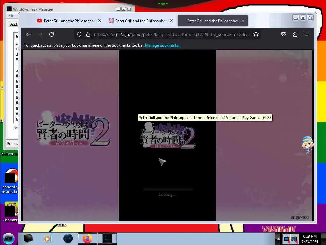The image size is (326, 245).
Task: Close the active third Peter Grill tab
Action: (x=243, y=21)
